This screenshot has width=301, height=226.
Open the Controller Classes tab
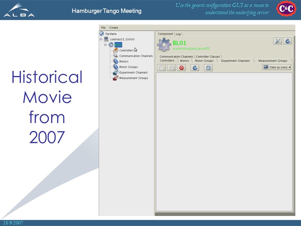coord(208,56)
